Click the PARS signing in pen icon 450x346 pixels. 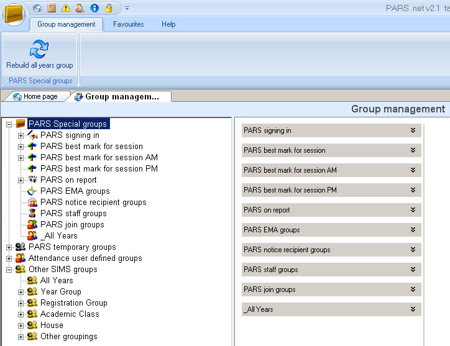tap(32, 135)
